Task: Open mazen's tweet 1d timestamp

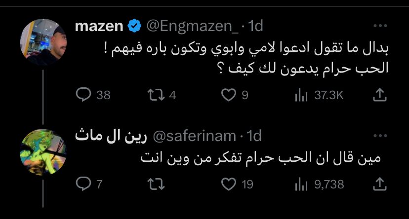Action: click(x=255, y=27)
